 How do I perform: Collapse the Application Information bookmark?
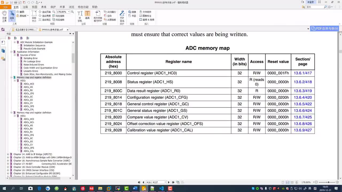coord(11,52)
